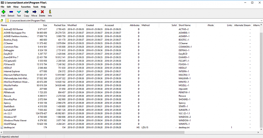
Task: Expand the address bar path dropdown
Action: 261,21
